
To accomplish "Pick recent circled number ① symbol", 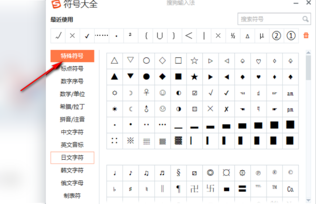I will (x=291, y=36).
